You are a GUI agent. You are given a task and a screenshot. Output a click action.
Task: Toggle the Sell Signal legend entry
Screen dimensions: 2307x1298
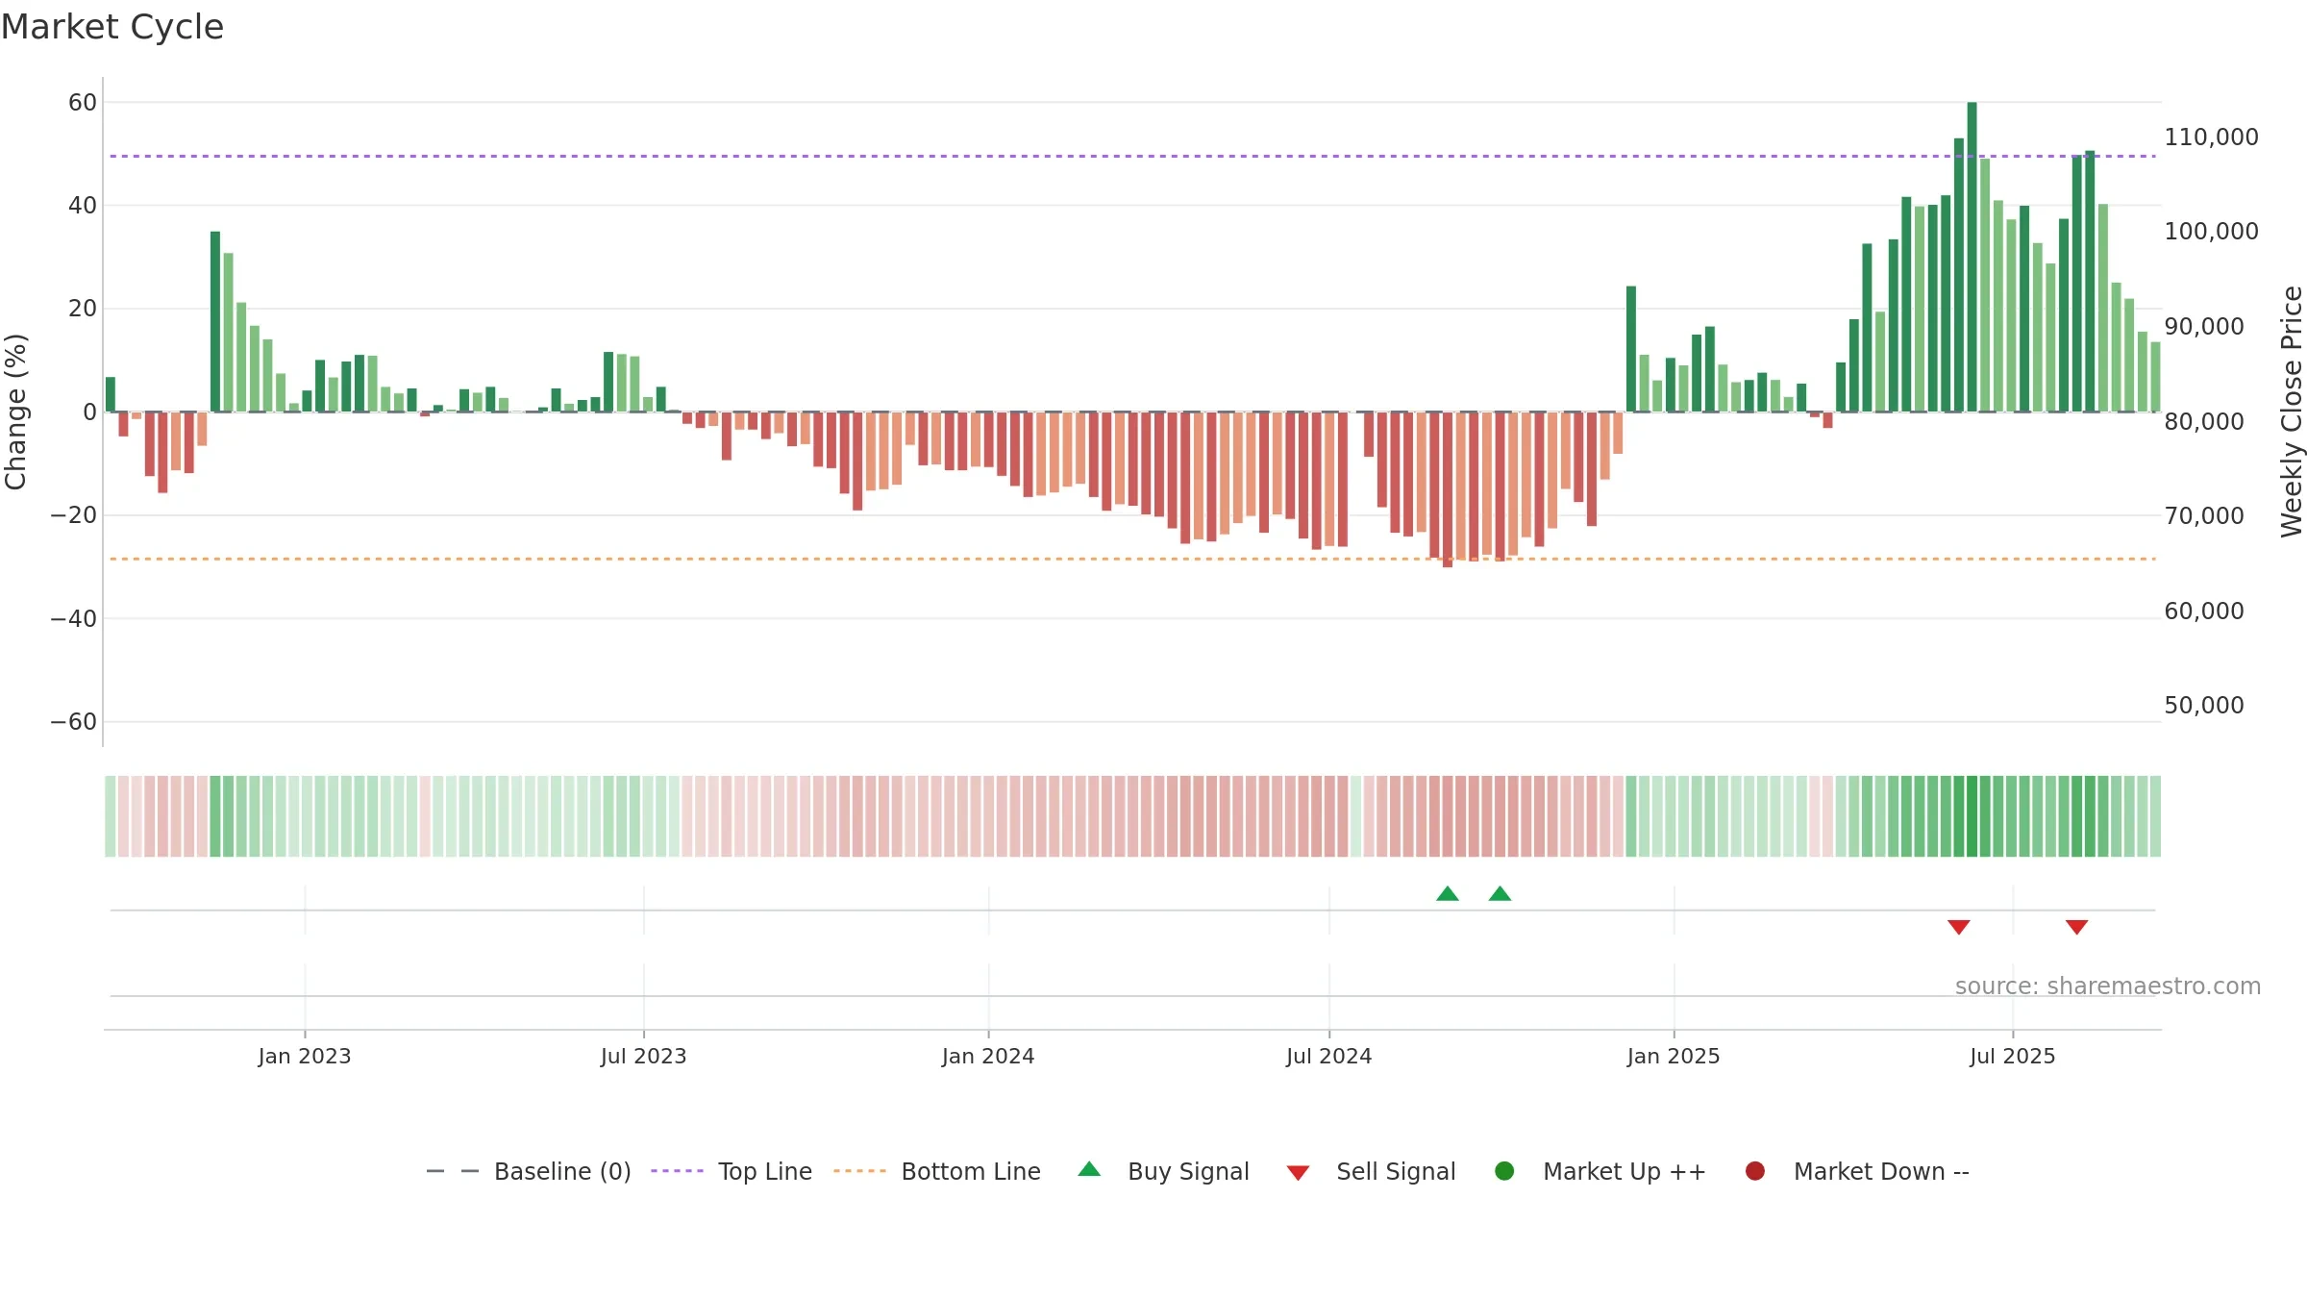click(1371, 1171)
